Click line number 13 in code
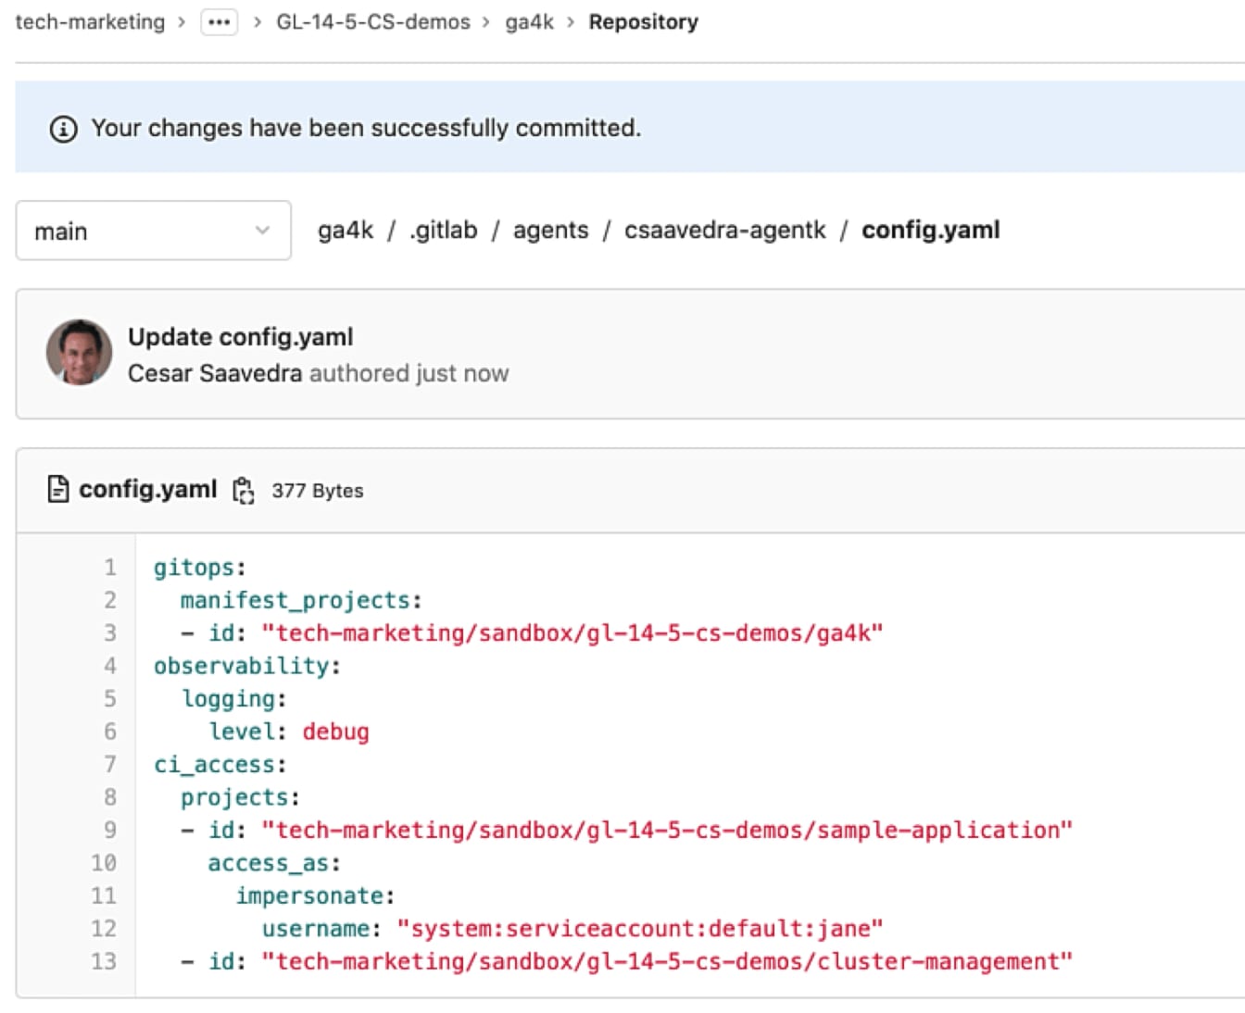 pyautogui.click(x=104, y=962)
